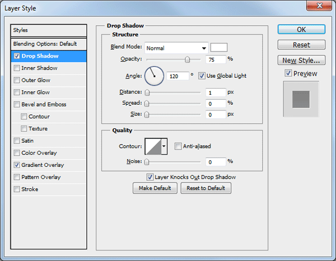
Task: Open the contour curve thumbnail editor
Action: click(153, 146)
